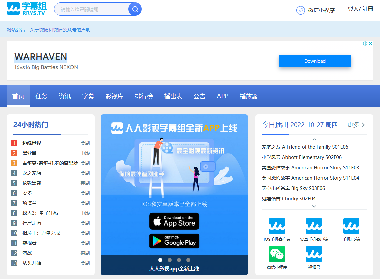Select the first carousel dot
Viewport: 380px width, 279px height.
pos(160,260)
